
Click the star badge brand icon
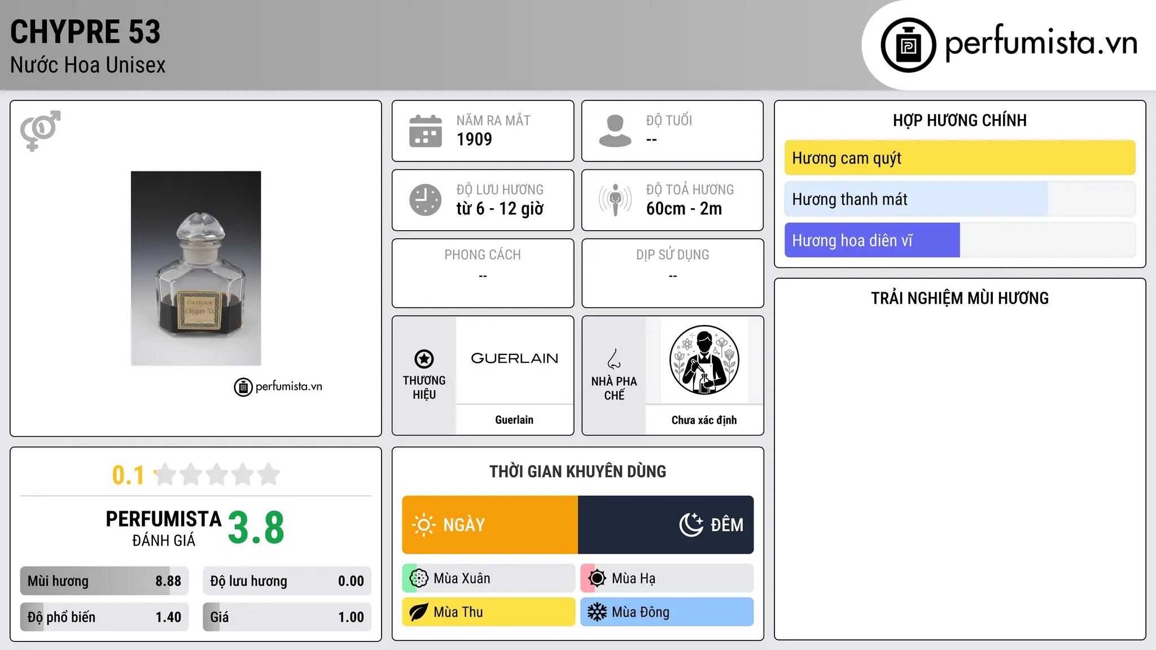(424, 358)
